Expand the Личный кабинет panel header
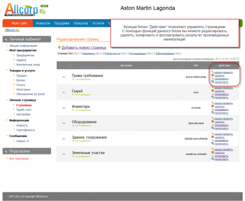Image resolution: width=245 pixels, height=201 pixels. coord(27,39)
